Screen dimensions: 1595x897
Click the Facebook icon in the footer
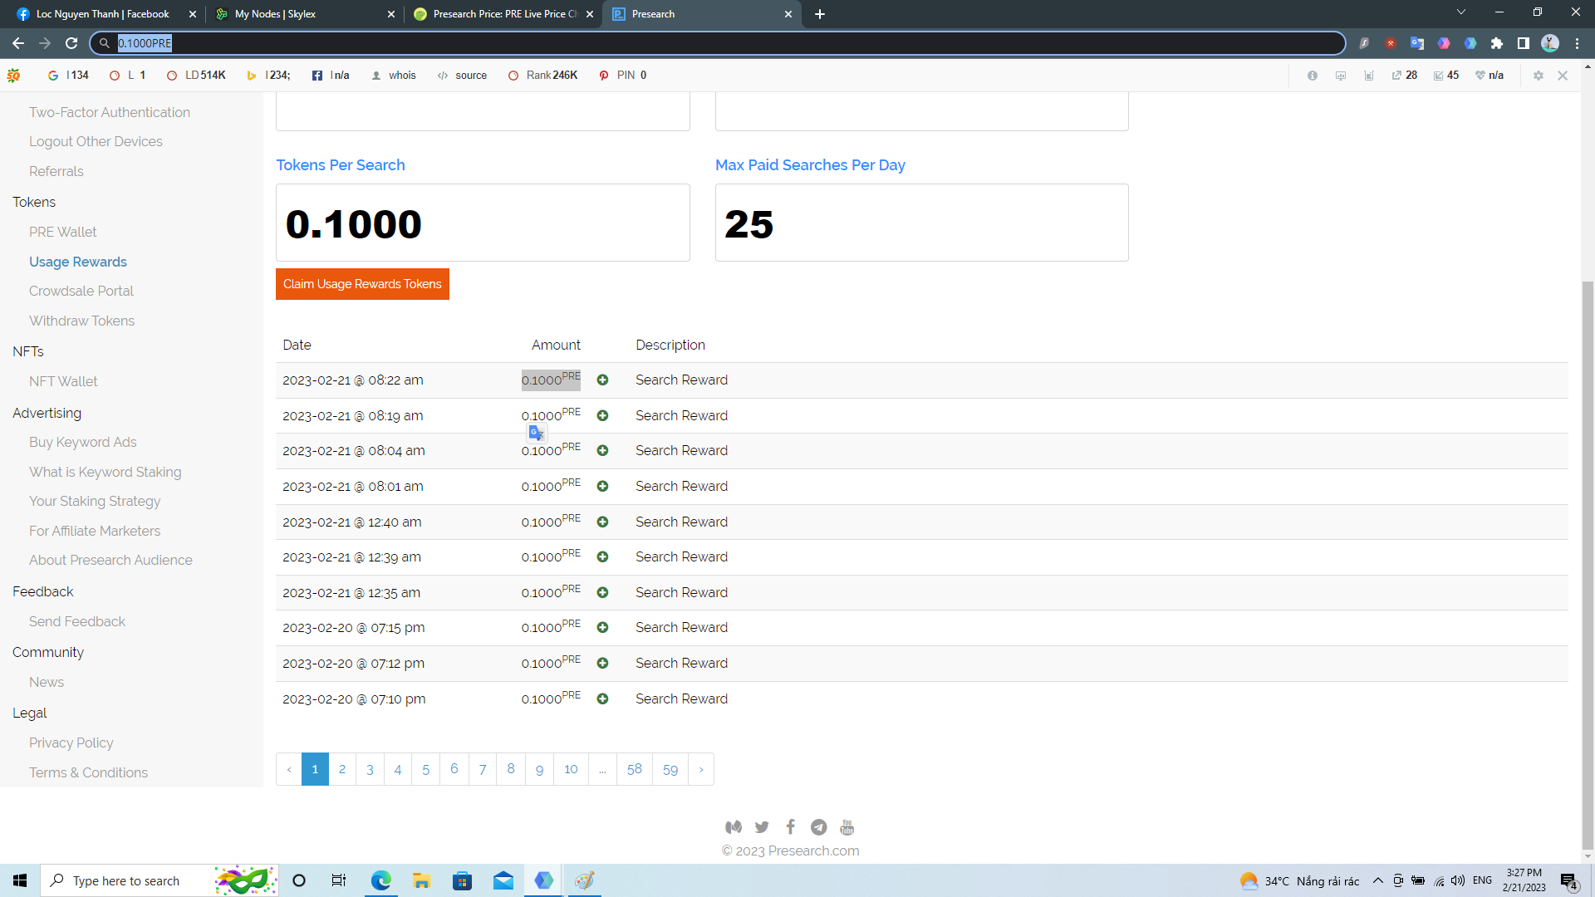point(790,827)
